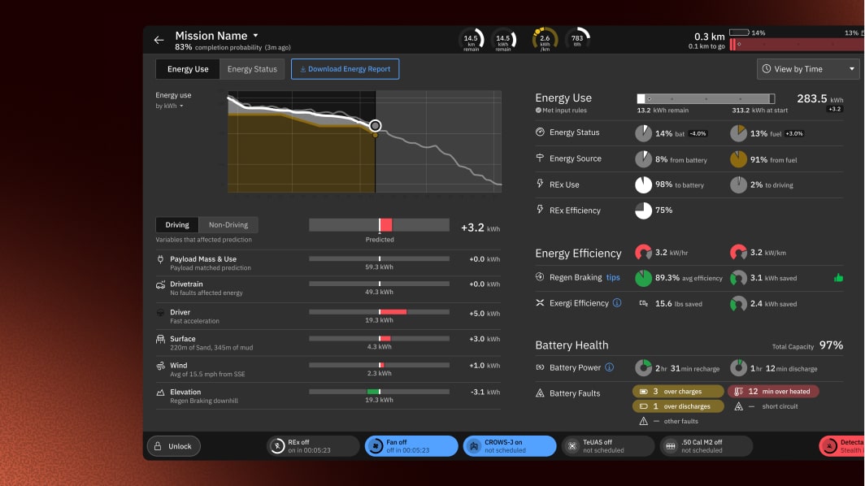Viewport: 865px width, 486px height.
Task: Click the green thumbs-up icon
Action: click(838, 277)
